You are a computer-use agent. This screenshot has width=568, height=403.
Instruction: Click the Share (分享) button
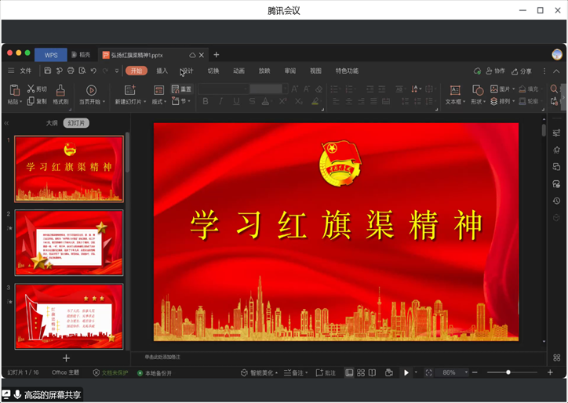[522, 71]
